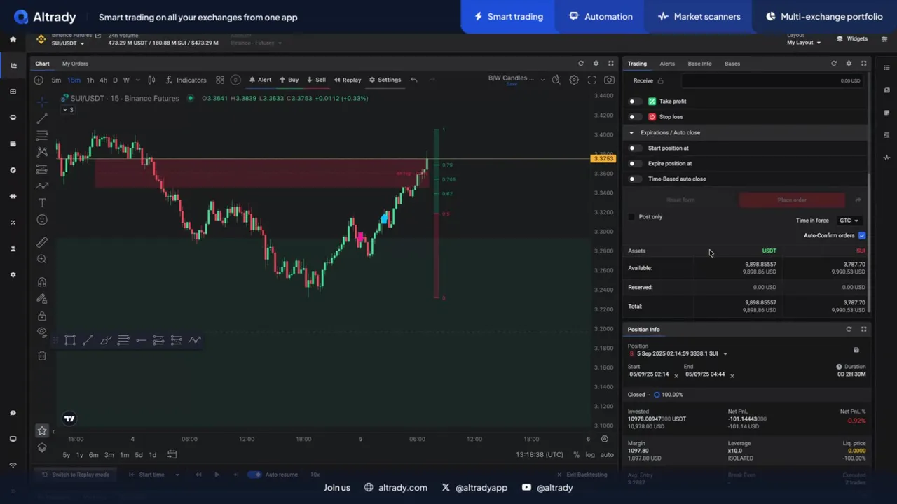This screenshot has height=504, width=897.
Task: Click the add-symbol plus circle icon
Action: tap(39, 80)
